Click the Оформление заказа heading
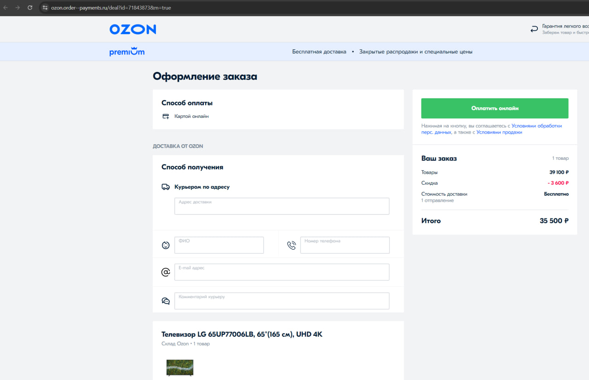 [x=205, y=76]
